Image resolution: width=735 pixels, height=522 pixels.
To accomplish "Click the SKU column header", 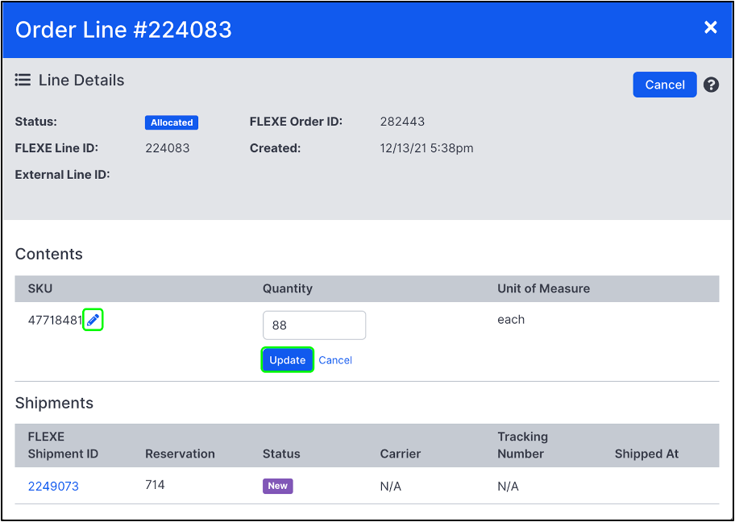I will click(40, 288).
